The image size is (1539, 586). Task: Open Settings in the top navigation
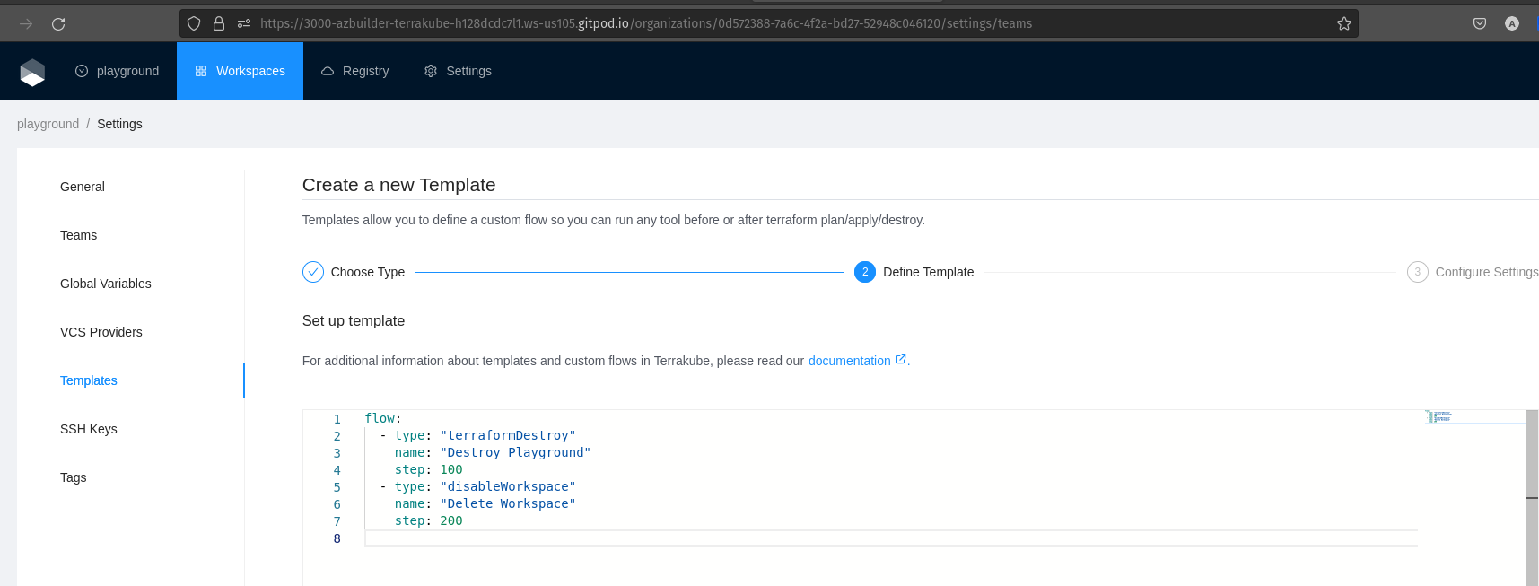coord(459,71)
